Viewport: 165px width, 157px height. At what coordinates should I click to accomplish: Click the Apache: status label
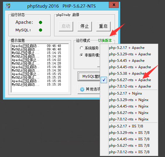pos(24,22)
